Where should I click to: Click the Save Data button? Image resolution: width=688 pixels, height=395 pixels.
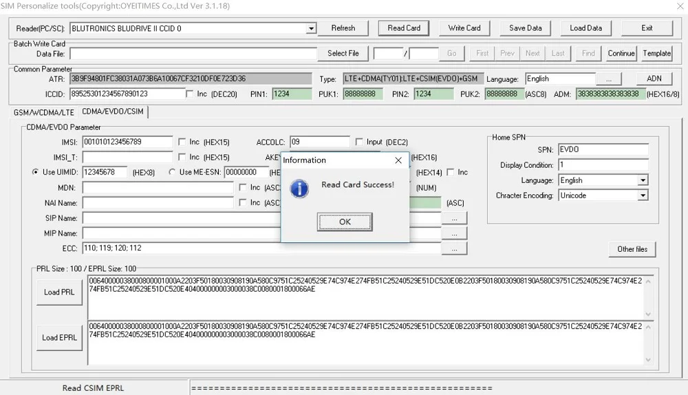(x=525, y=28)
